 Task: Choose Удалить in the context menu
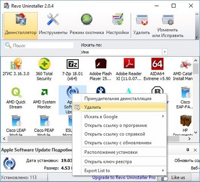(x=120, y=107)
